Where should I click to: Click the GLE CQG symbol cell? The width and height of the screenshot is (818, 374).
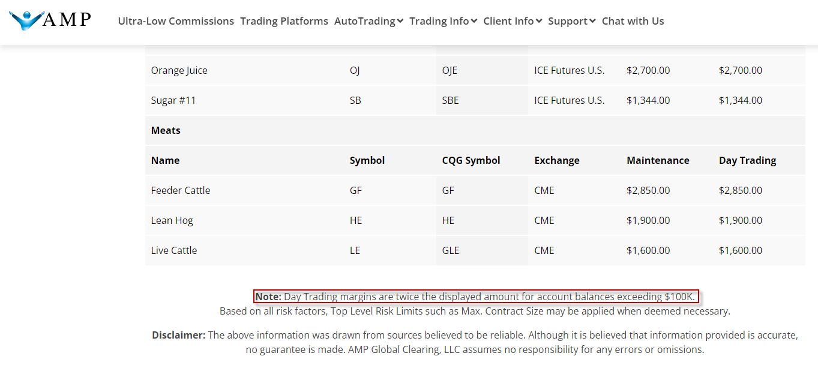tap(451, 250)
